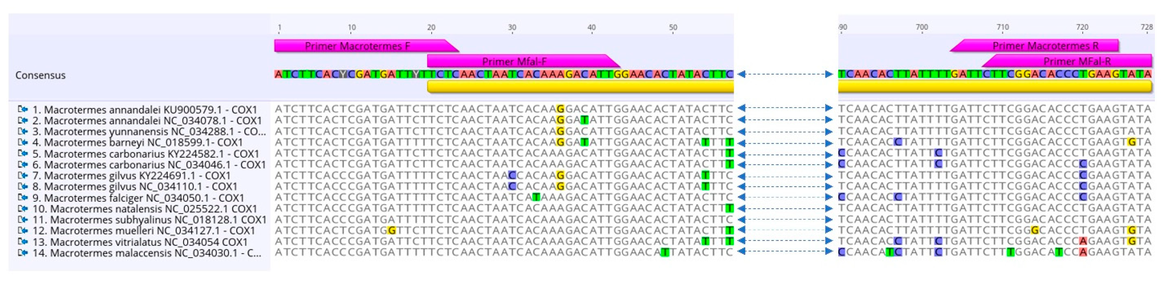Image resolution: width=1169 pixels, height=284 pixels.
Task: Select sequence name 2. Macrotermes annandalei NC_034078.1
Action: pyautogui.click(x=147, y=121)
